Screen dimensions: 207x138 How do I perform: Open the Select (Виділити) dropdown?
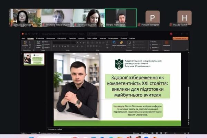pyautogui.click(x=154, y=47)
